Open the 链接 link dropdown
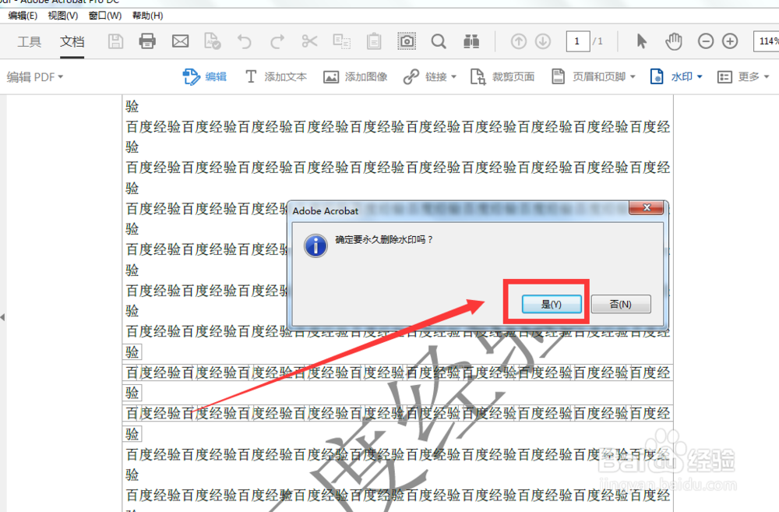 (x=430, y=76)
